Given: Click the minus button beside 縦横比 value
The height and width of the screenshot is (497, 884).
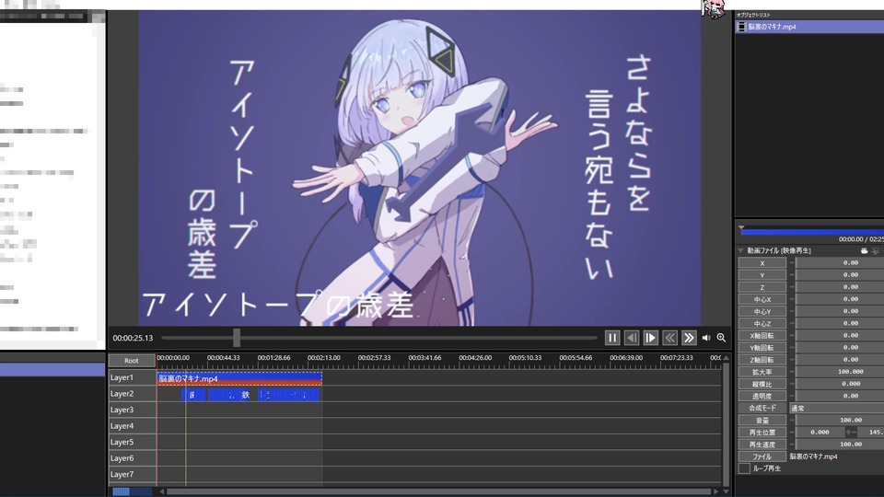Looking at the screenshot, I should tap(792, 384).
